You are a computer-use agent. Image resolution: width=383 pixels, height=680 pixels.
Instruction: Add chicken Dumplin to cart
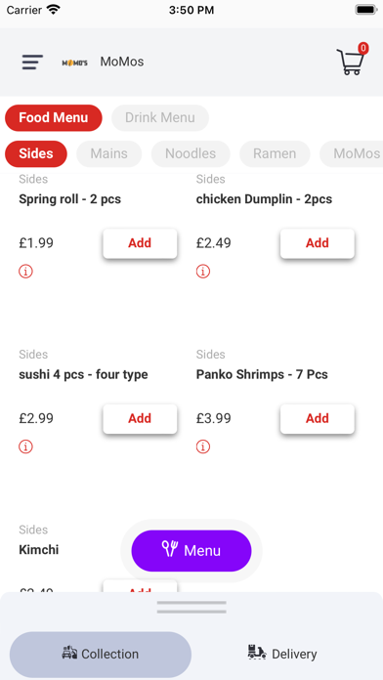click(x=318, y=243)
